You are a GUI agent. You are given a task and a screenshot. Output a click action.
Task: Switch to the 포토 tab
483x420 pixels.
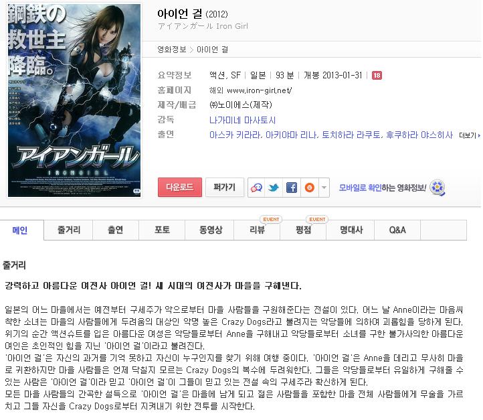pyautogui.click(x=162, y=230)
